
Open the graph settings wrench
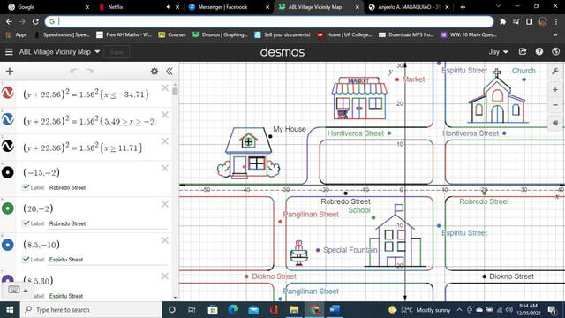point(555,71)
